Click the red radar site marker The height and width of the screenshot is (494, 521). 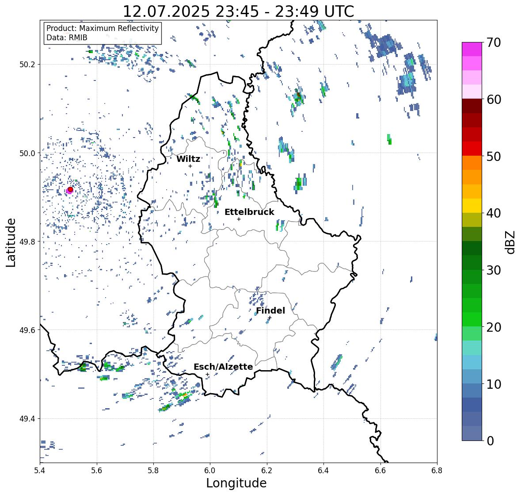[x=70, y=189]
